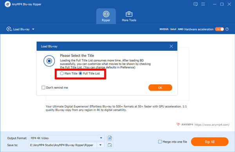Expand the Save to path dropdown arrow
This screenshot has height=152, width=235.
click(x=100, y=145)
